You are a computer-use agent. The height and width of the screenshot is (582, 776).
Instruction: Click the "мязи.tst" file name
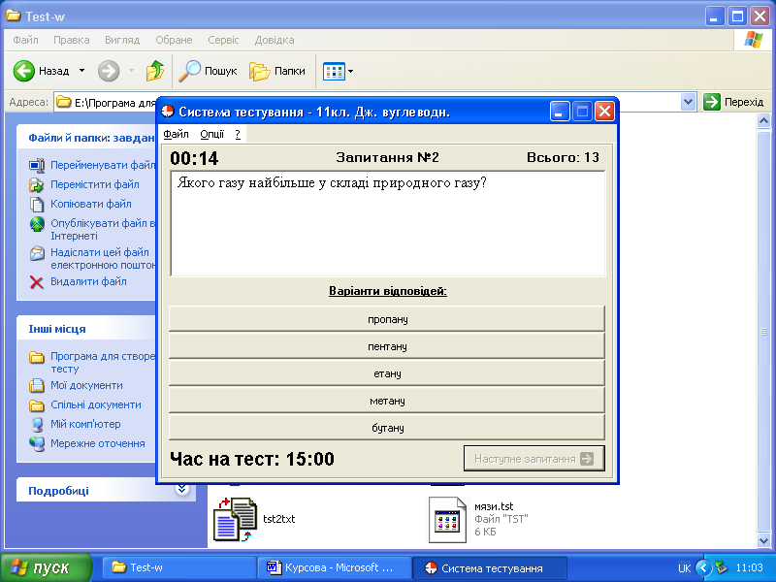pos(494,506)
